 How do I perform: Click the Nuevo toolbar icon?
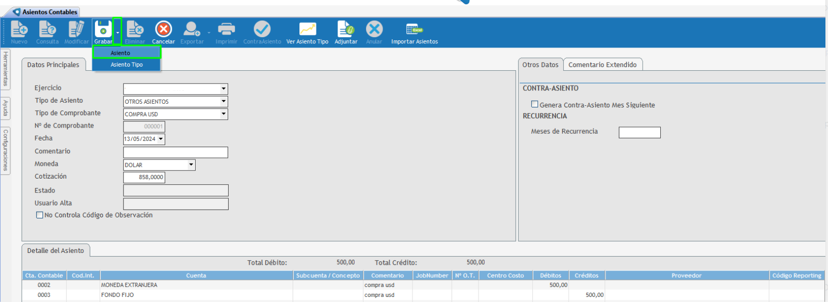tap(19, 29)
